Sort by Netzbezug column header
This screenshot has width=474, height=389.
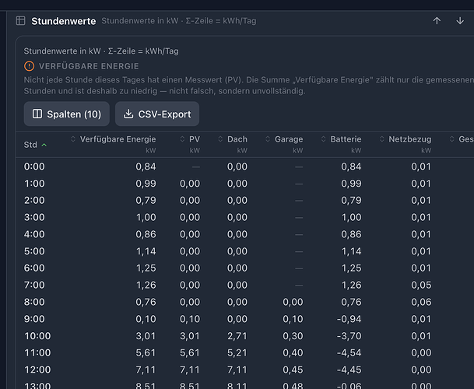406,139
